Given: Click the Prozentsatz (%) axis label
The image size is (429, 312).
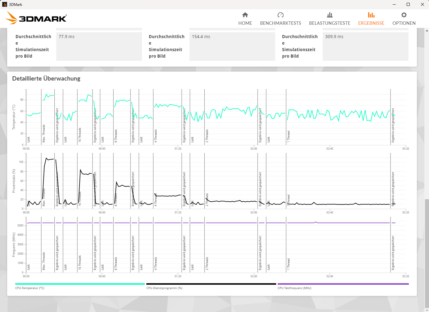Looking at the screenshot, I should point(14,181).
